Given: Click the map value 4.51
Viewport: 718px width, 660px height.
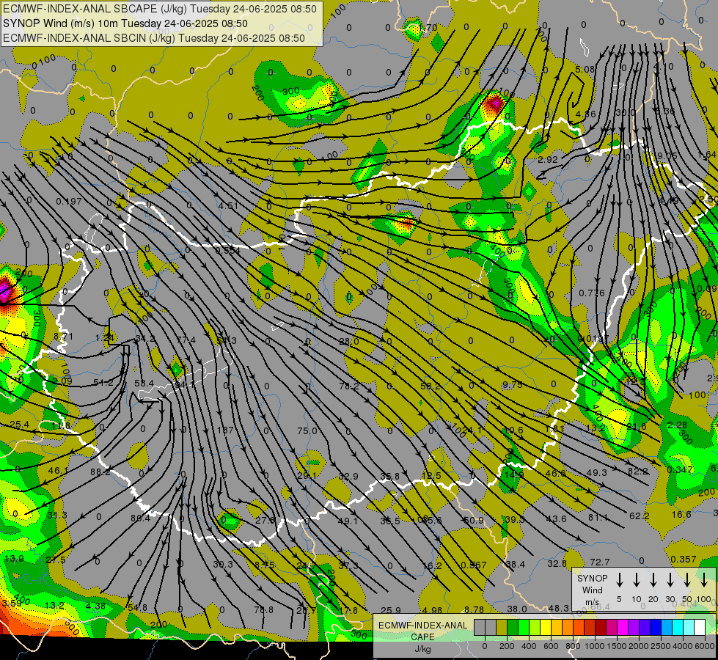Looking at the screenshot, I should click(x=228, y=205).
